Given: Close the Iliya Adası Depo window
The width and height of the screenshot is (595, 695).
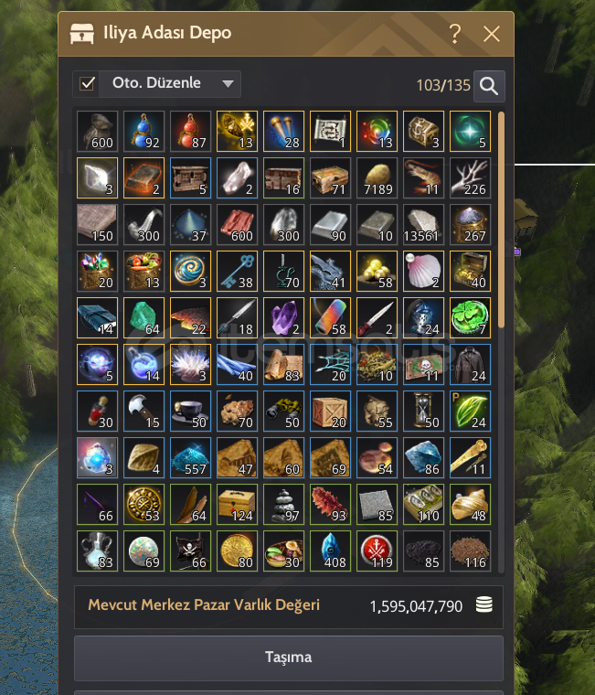Looking at the screenshot, I should 492,34.
